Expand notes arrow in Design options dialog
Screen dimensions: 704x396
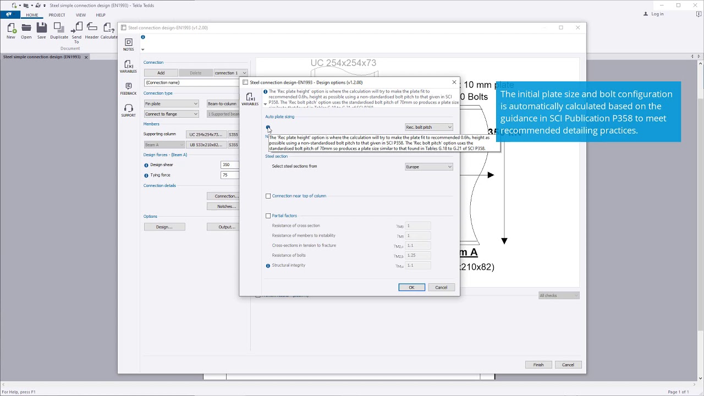tap(265, 104)
